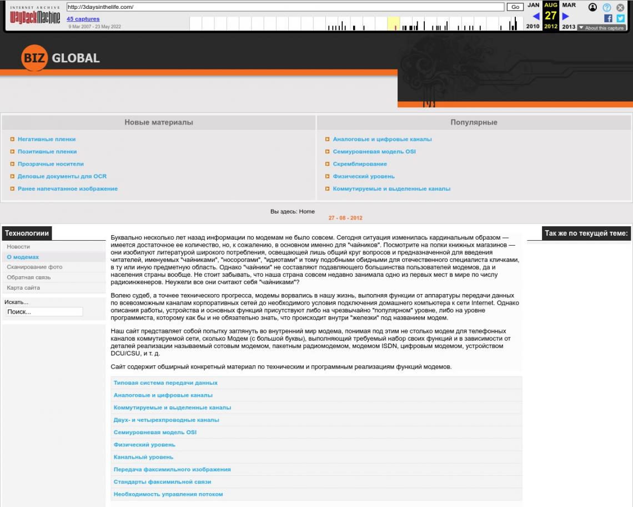This screenshot has height=507, width=633.
Task: Click the BIZ GLOBAL site logo
Action: 61,58
